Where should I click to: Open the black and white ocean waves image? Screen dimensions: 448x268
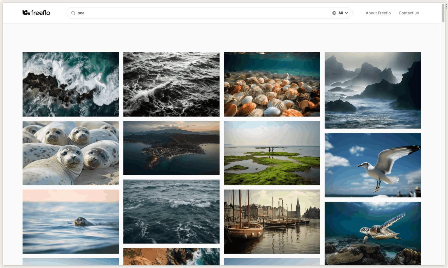(x=171, y=84)
